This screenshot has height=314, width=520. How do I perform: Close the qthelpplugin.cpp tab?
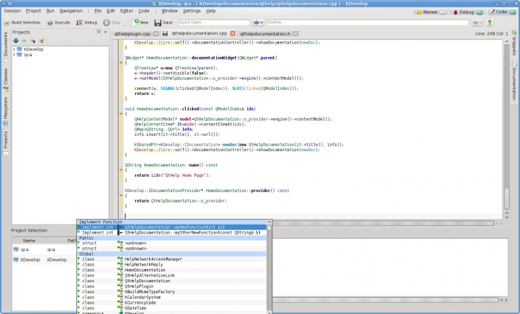[x=155, y=33]
